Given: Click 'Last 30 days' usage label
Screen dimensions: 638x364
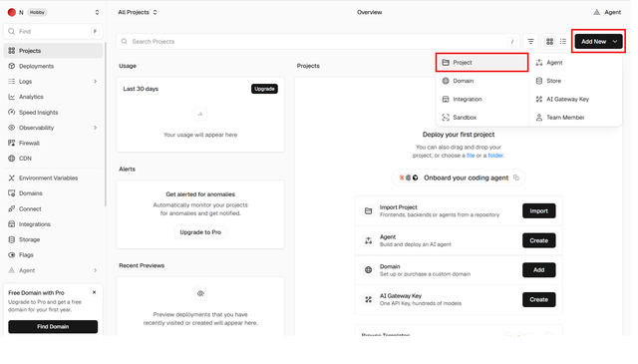Looking at the screenshot, I should (141, 89).
